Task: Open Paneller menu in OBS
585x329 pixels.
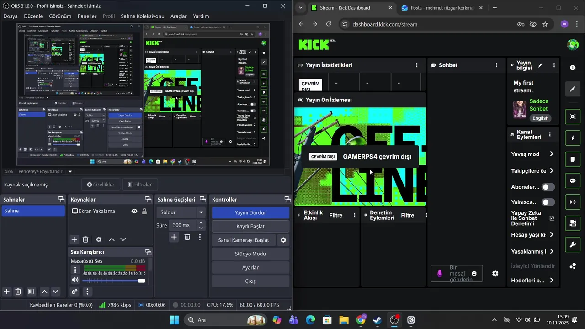Action: (87, 16)
